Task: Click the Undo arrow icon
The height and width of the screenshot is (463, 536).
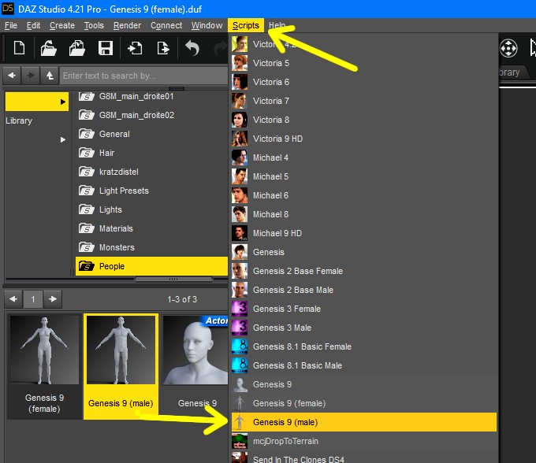Action: click(x=192, y=48)
